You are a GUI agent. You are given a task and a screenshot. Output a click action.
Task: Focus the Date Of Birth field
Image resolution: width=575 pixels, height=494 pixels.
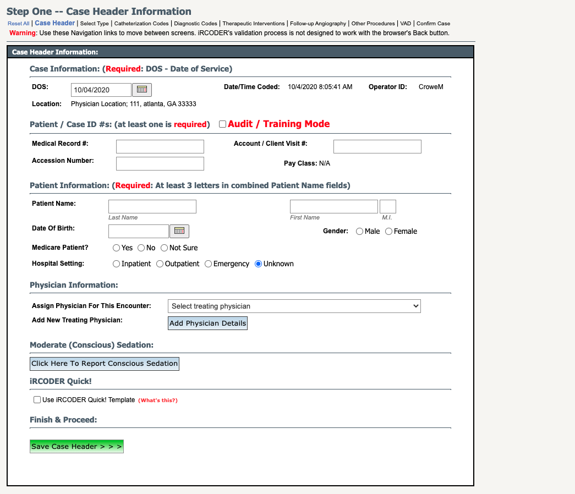139,231
